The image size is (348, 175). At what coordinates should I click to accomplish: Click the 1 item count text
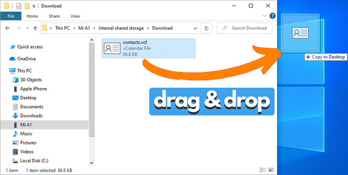pyautogui.click(x=12, y=170)
